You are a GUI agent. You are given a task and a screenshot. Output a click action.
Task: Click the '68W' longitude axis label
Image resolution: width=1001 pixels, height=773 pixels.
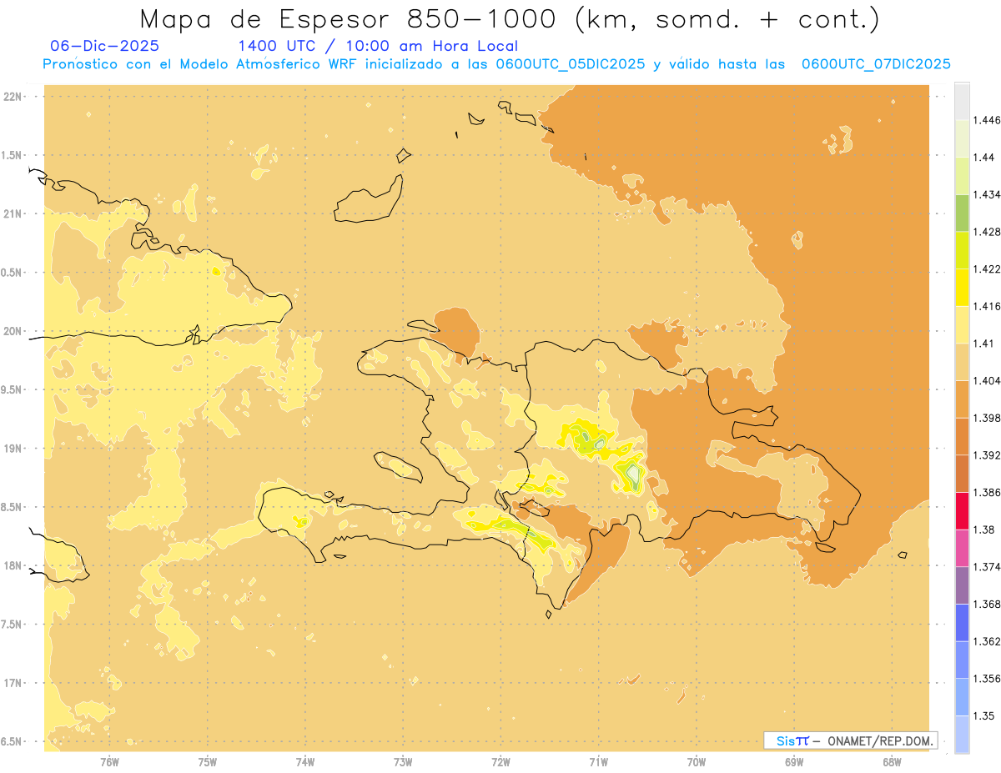click(892, 762)
